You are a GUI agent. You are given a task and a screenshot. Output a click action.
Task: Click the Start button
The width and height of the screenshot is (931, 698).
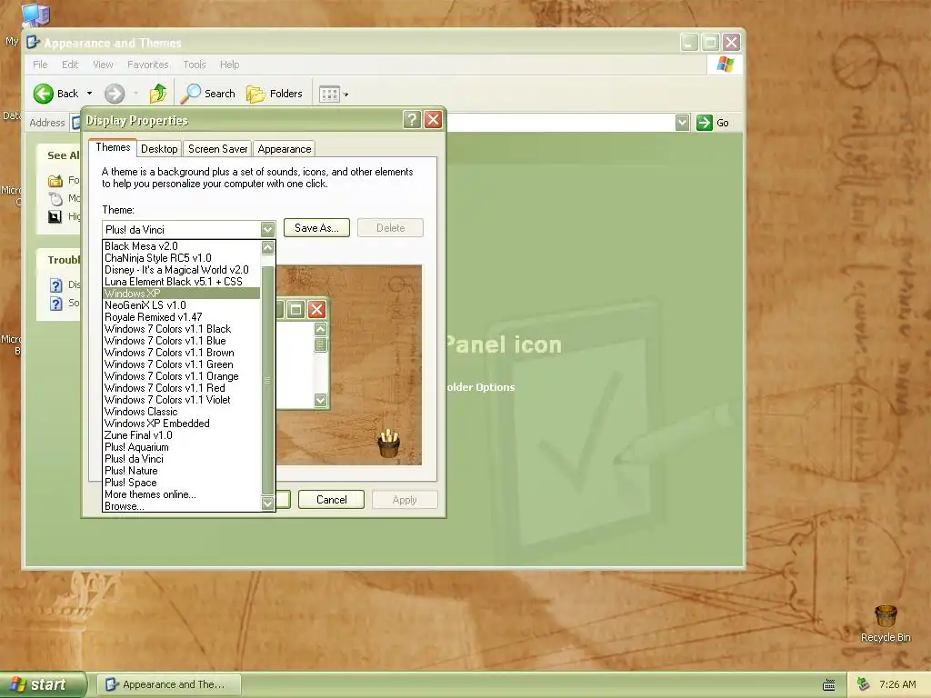point(43,684)
